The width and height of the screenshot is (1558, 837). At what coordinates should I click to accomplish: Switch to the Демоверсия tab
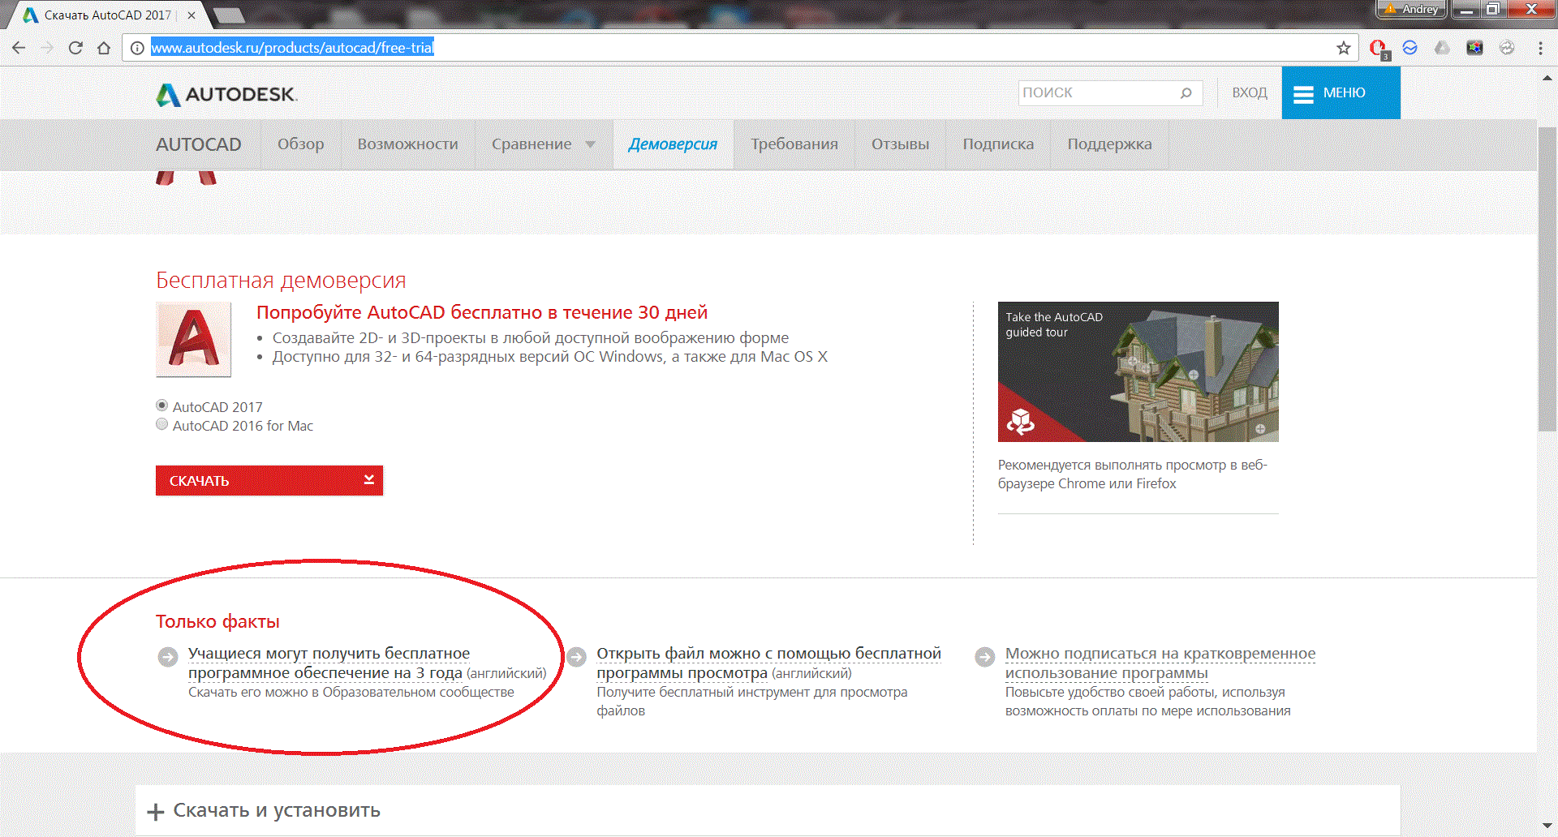(x=673, y=144)
